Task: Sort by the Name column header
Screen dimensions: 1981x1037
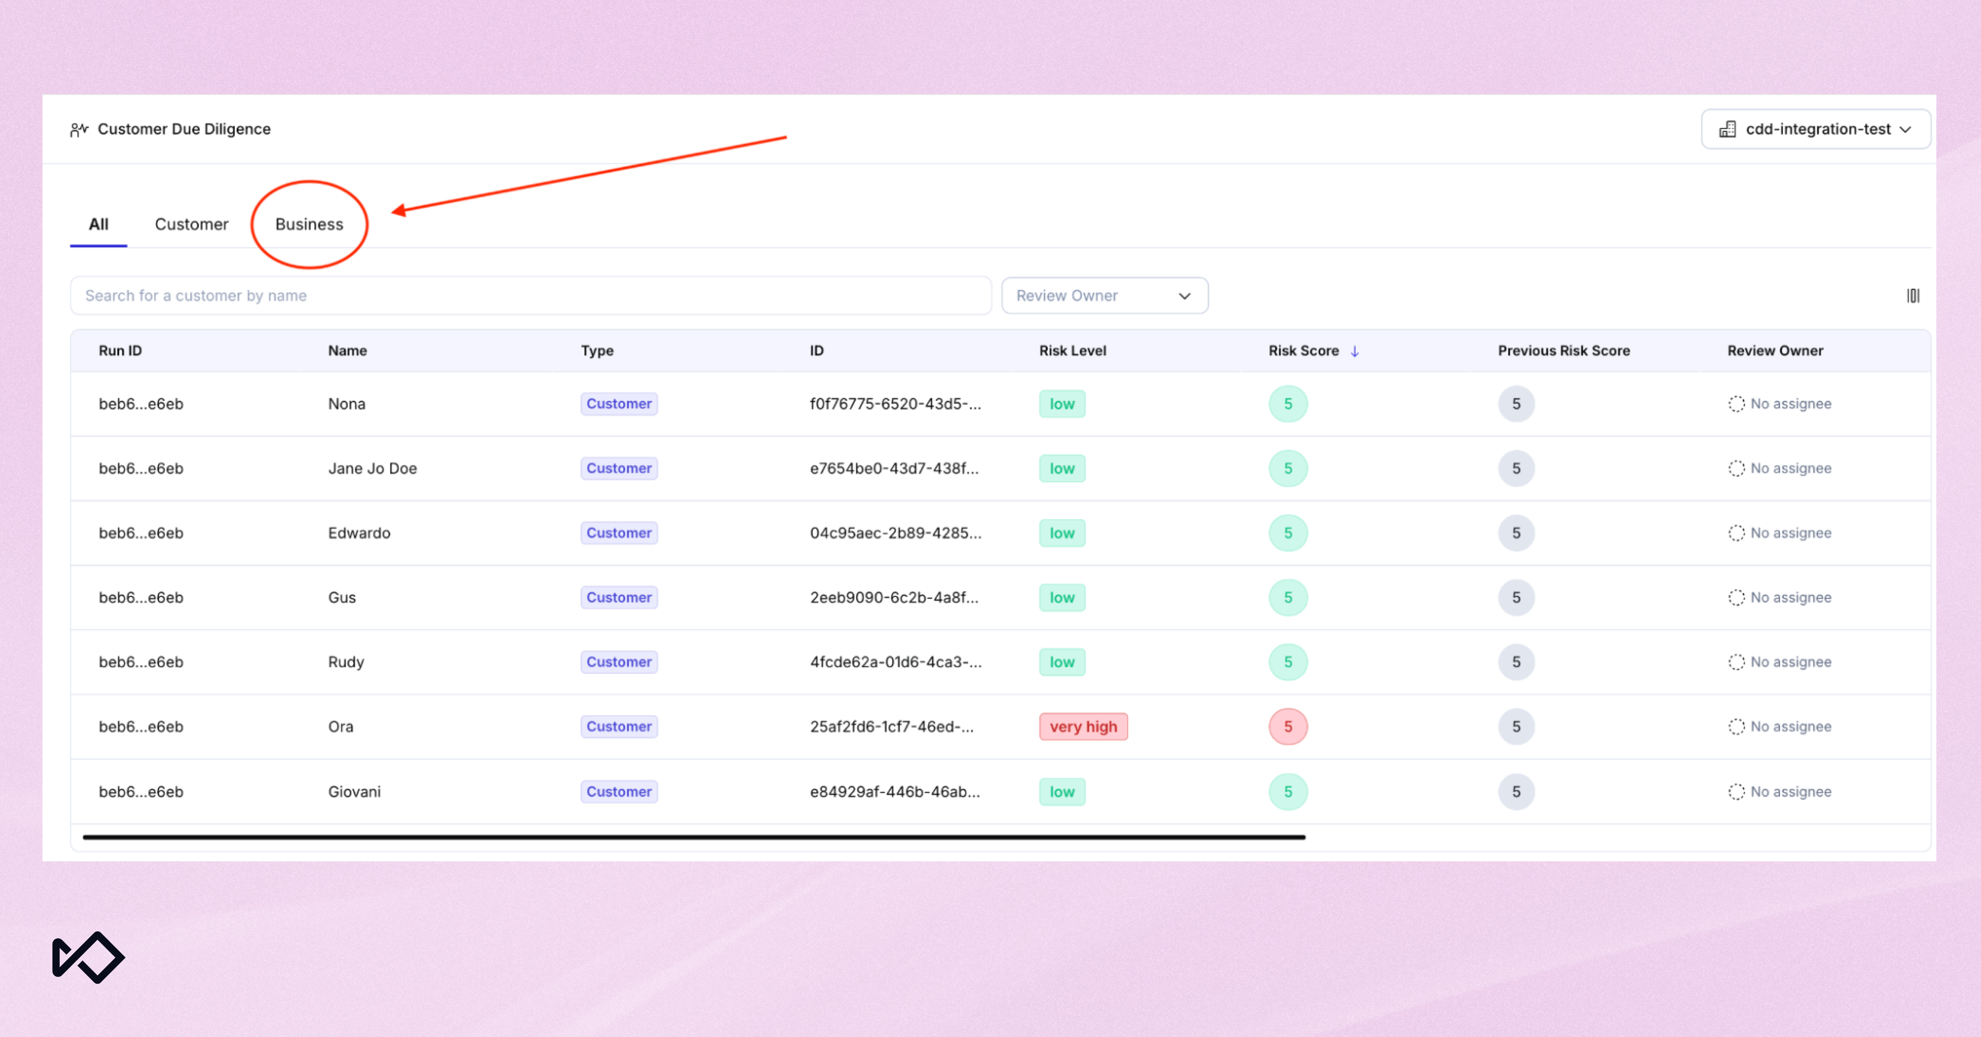Action: click(348, 351)
